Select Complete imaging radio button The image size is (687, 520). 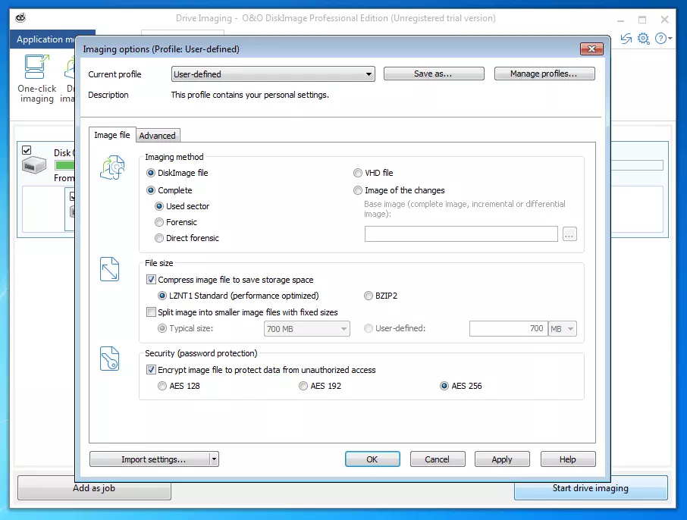151,190
